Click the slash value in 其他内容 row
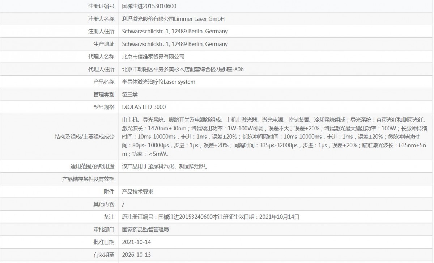Viewport: 434px width, 263px height. pyautogui.click(x=123, y=205)
